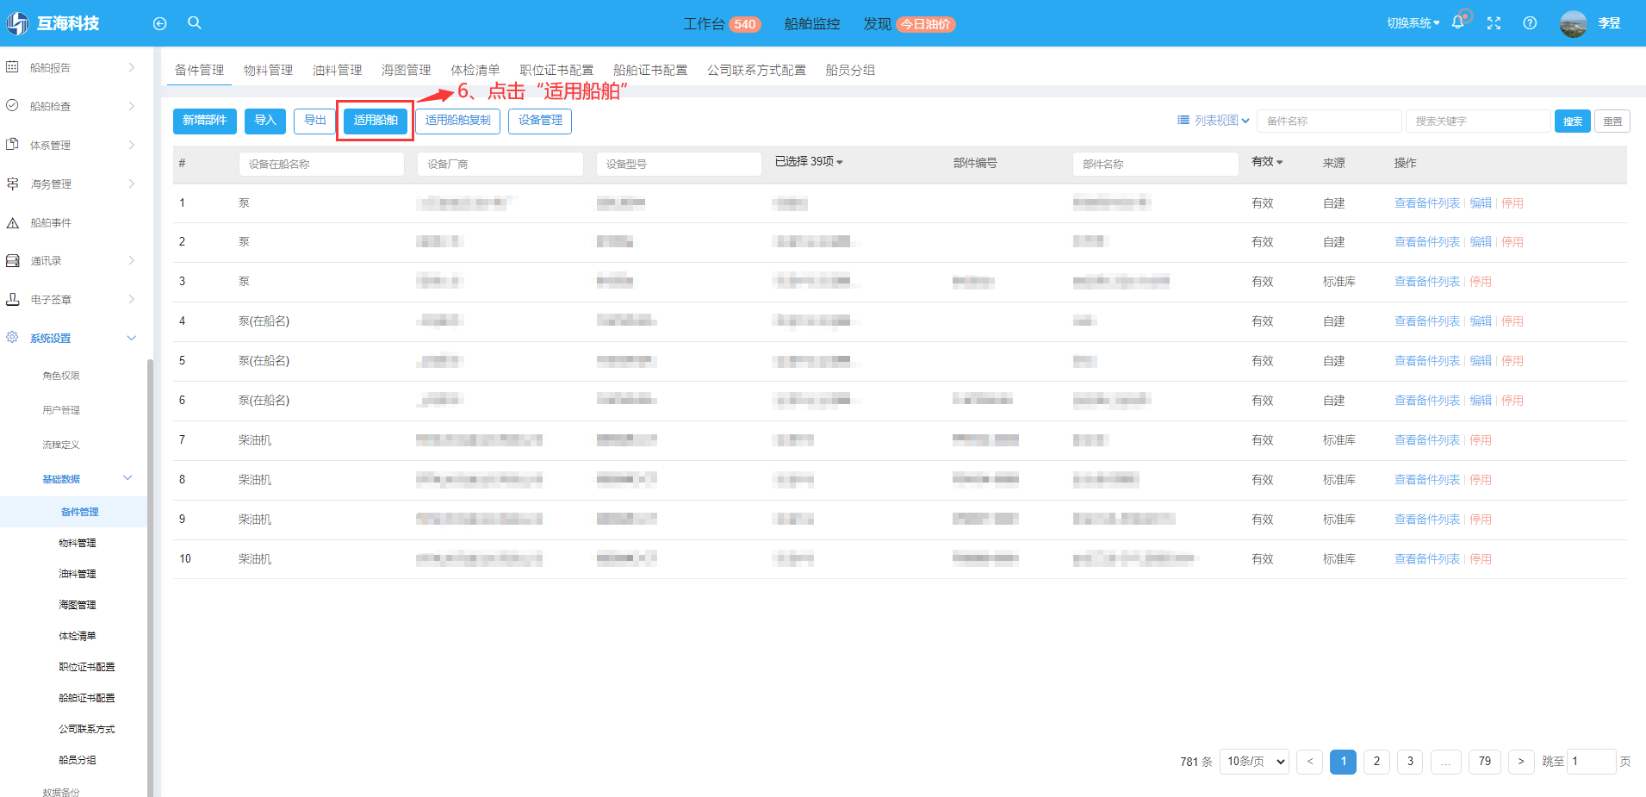Open the 角色权限 sidebar item
This screenshot has height=797, width=1646.
tap(61, 376)
